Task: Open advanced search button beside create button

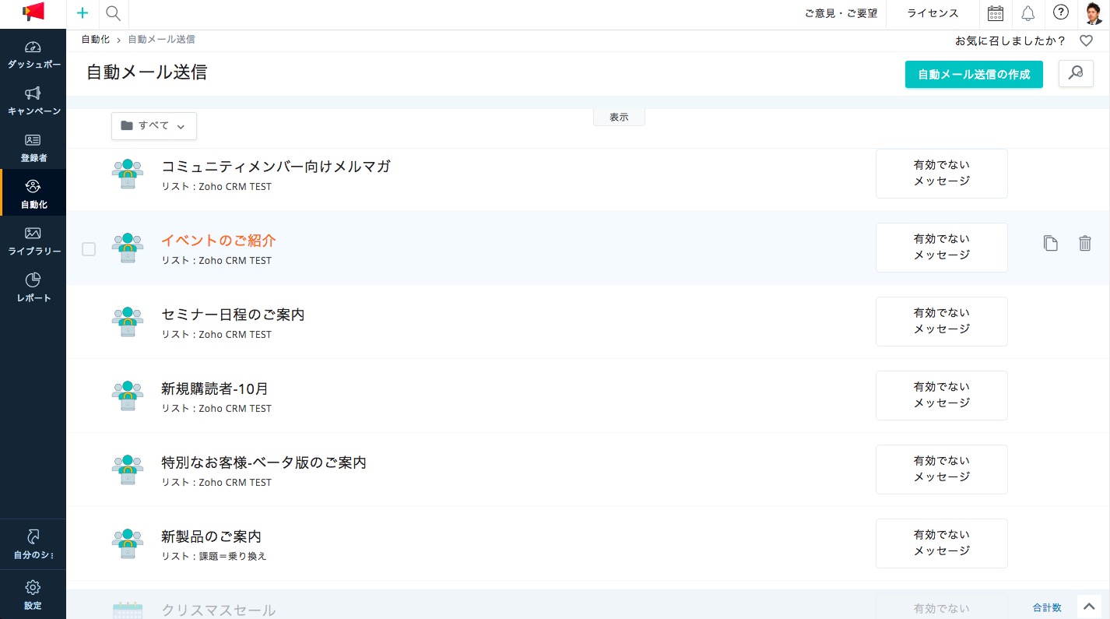Action: tap(1076, 74)
